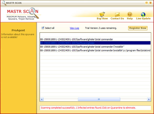The height and width of the screenshot is (114, 154).
Task: Click the MASTR SCAN magnifier title bar icon
Action: (x=4, y=3)
